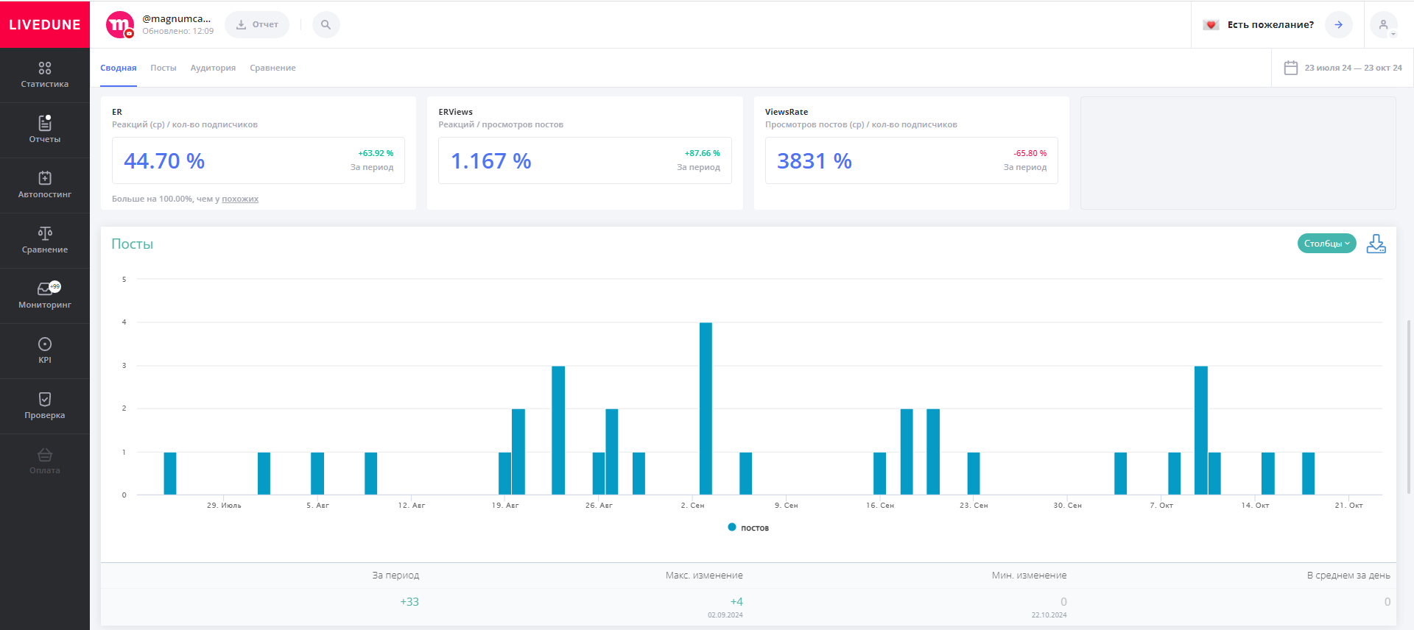
Task: Switch to the Посты tab
Action: (163, 68)
